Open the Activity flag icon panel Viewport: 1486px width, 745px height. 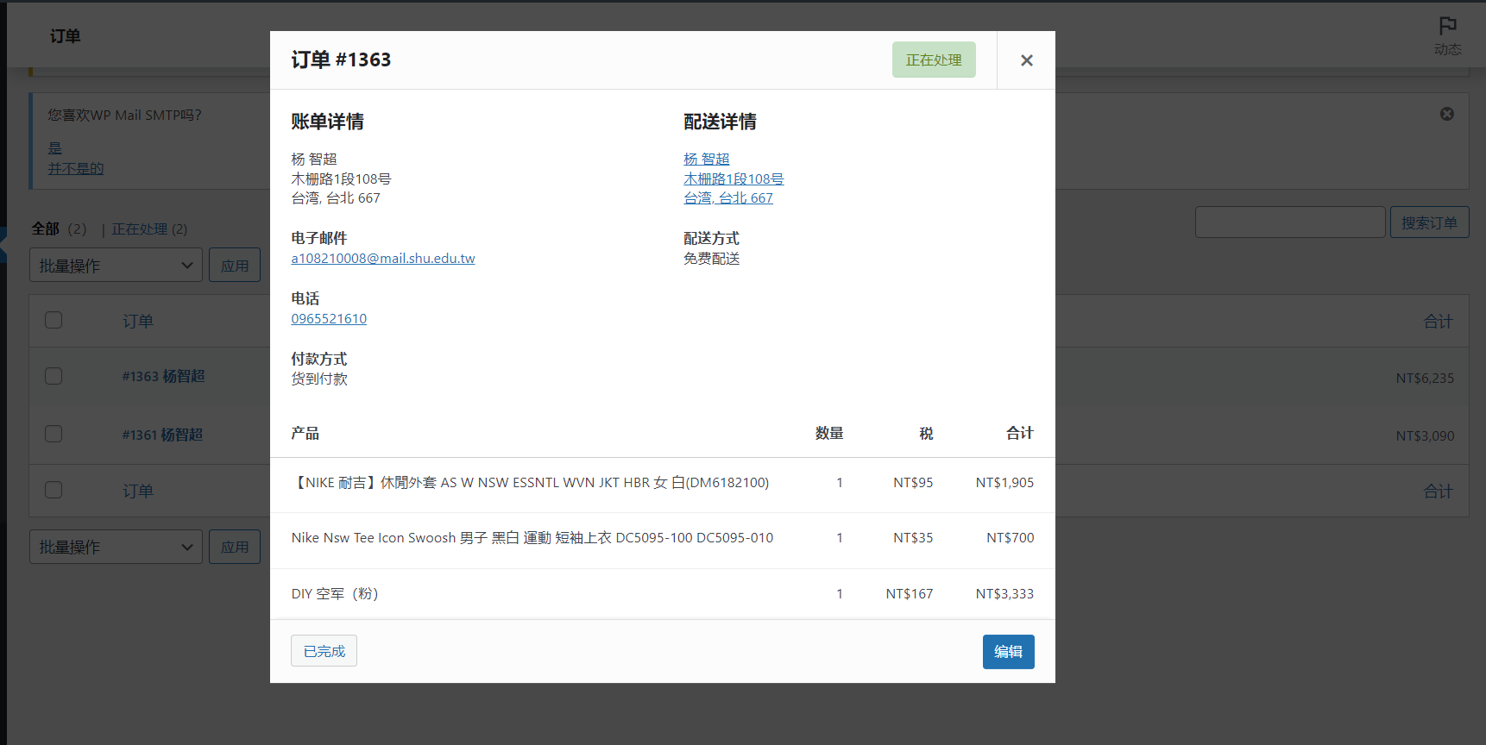click(1447, 35)
